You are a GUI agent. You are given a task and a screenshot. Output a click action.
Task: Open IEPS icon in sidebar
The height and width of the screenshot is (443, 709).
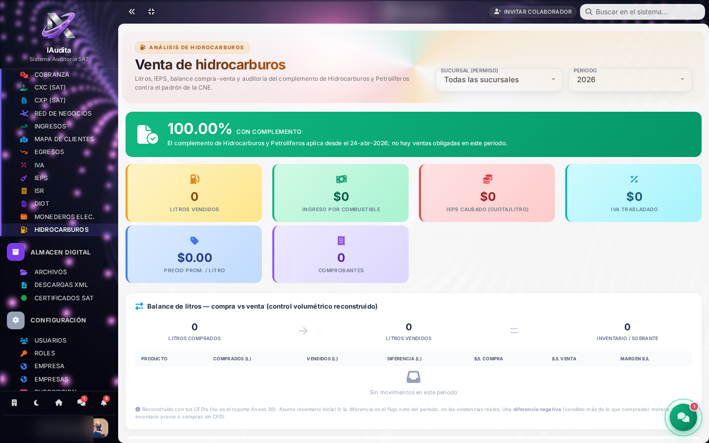24,178
